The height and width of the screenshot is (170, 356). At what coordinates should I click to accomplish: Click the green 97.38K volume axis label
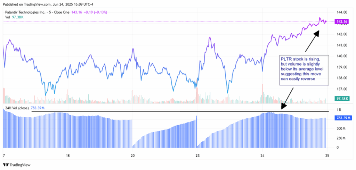(342, 99)
